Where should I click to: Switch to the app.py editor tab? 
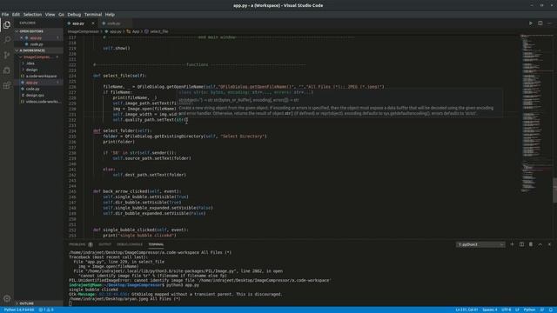(78, 23)
